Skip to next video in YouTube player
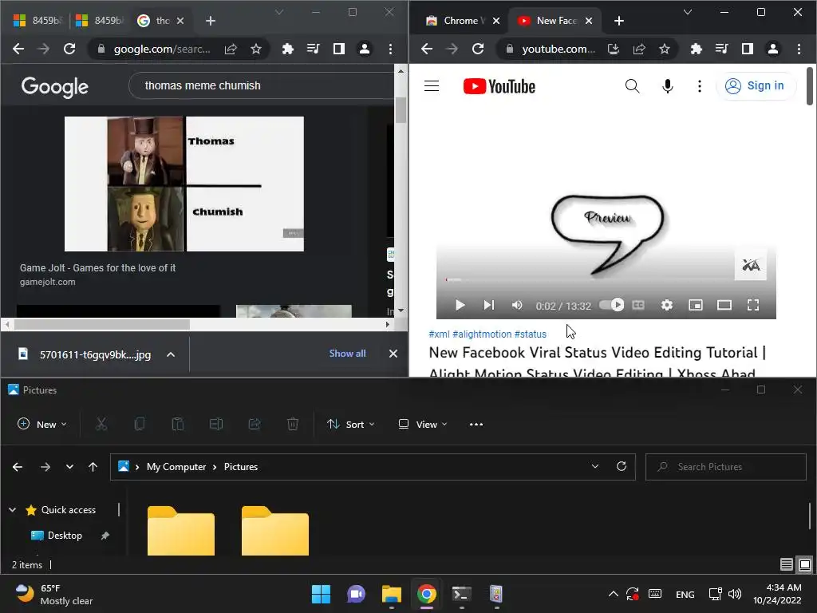Screen dimensions: 817x613 click(x=488, y=305)
